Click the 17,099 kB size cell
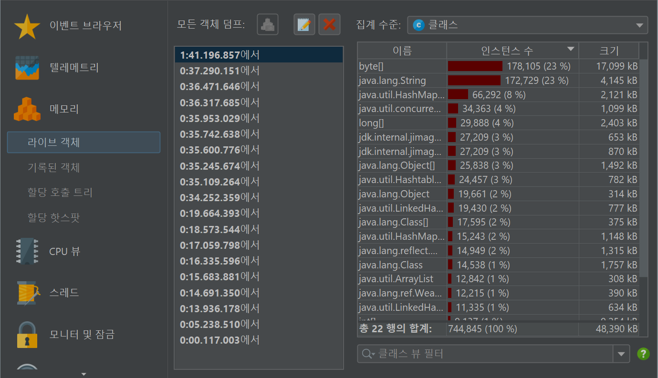The image size is (658, 378). pyautogui.click(x=608, y=66)
